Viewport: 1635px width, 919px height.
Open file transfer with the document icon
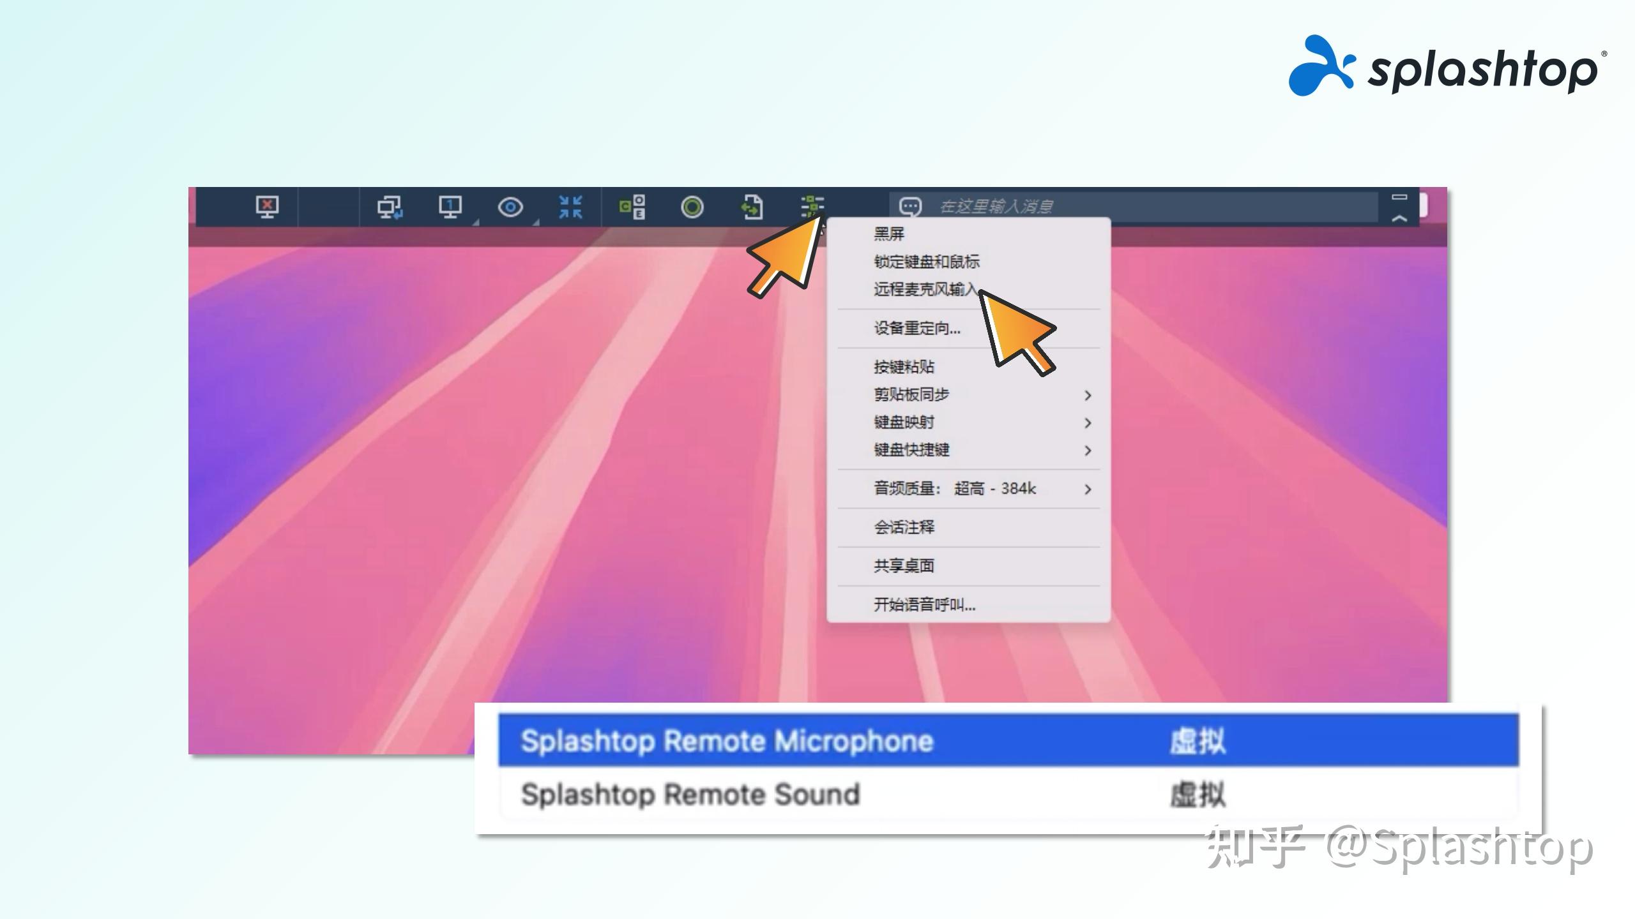pos(752,207)
